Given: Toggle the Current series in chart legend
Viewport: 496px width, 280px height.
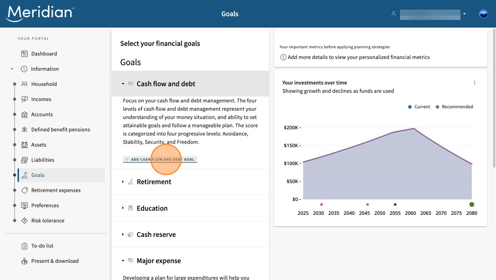Looking at the screenshot, I should [419, 107].
